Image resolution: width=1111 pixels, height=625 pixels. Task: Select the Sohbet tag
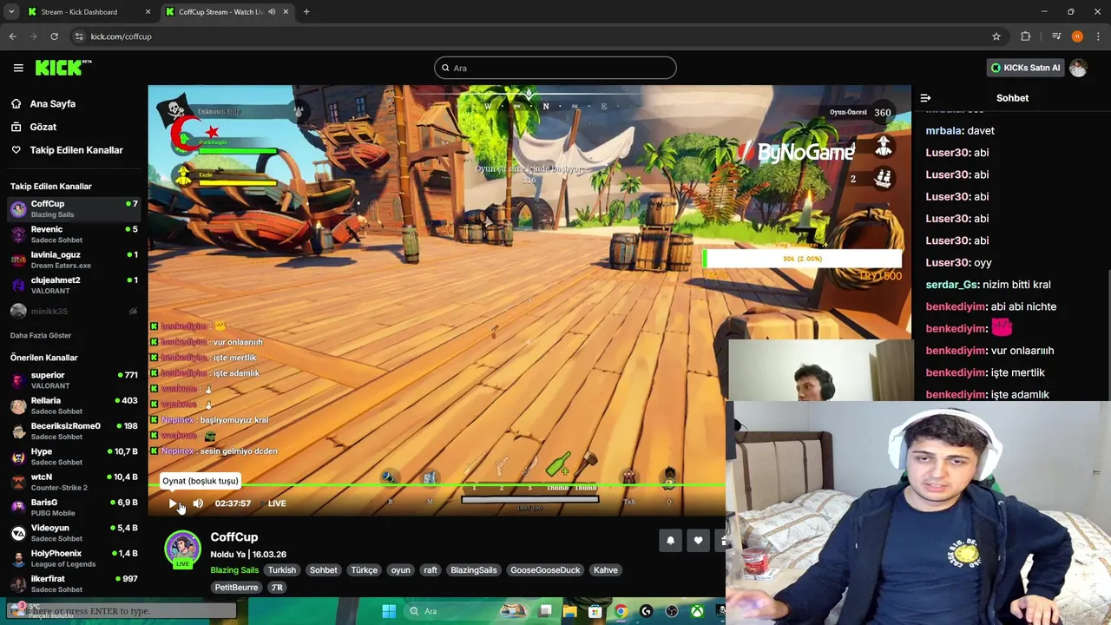pos(324,570)
